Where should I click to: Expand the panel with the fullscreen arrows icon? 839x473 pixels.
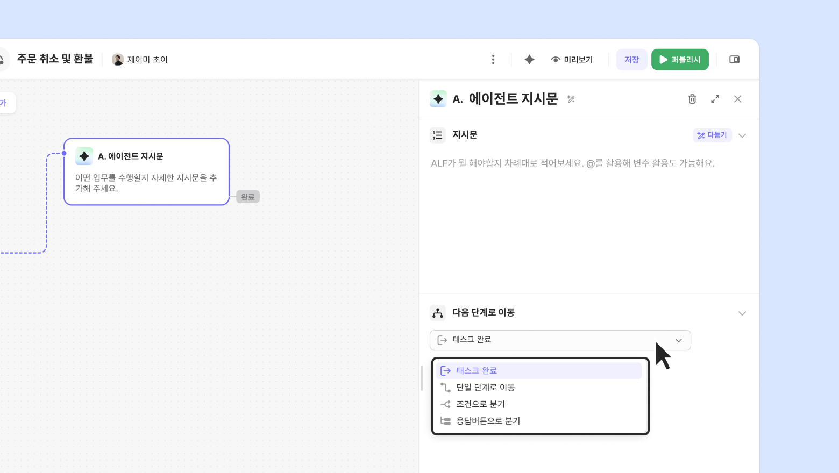tap(715, 99)
